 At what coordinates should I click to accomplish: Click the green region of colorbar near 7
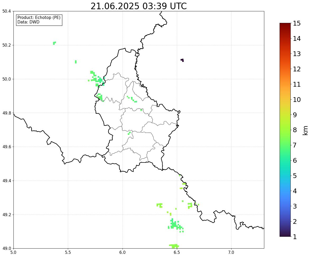coord(285,145)
